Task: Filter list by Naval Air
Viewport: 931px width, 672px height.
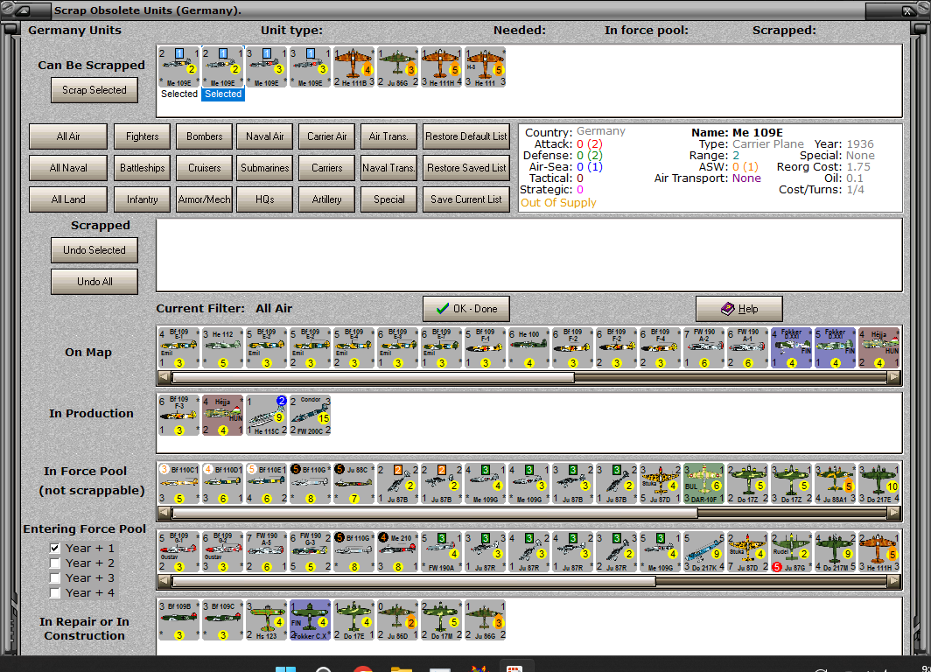Action: [x=265, y=136]
